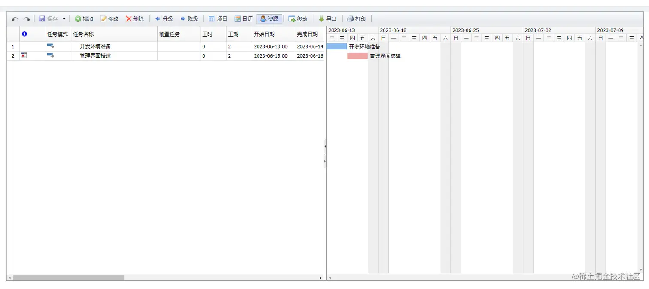
Task: Open the save dropdown arrow
Action: click(x=64, y=19)
